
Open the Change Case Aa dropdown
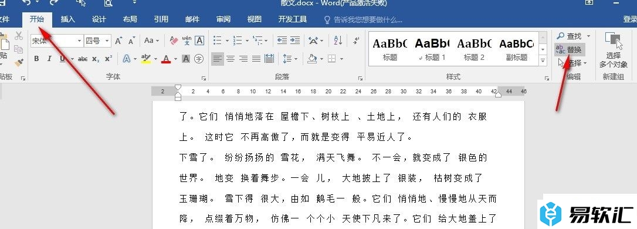coord(151,41)
